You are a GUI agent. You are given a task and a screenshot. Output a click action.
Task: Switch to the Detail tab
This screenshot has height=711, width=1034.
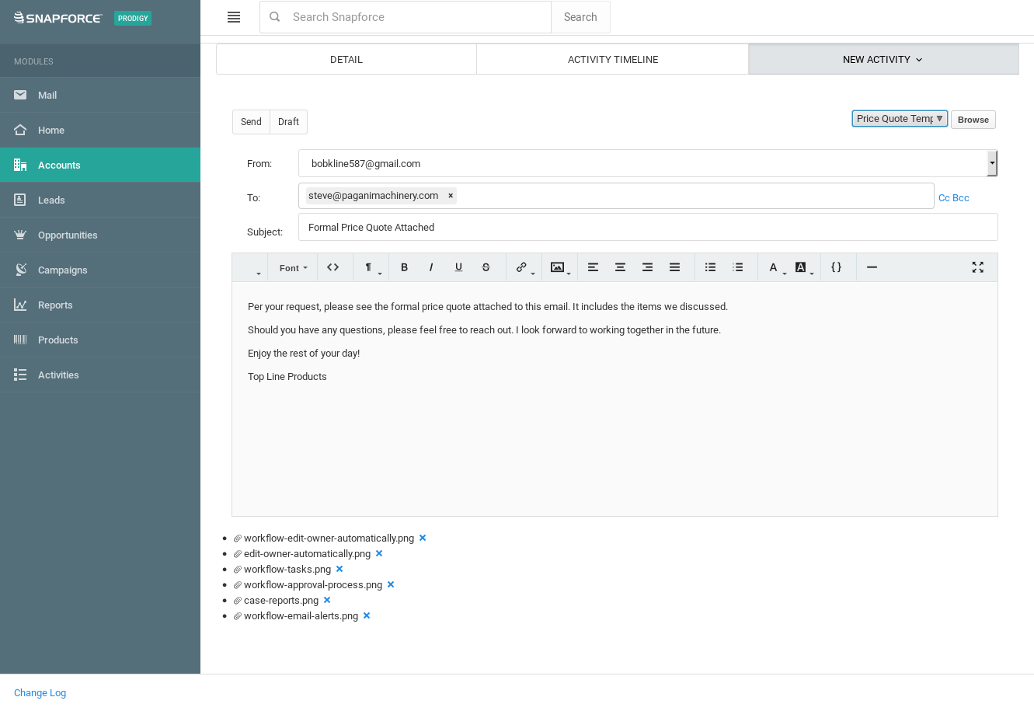coord(346,59)
